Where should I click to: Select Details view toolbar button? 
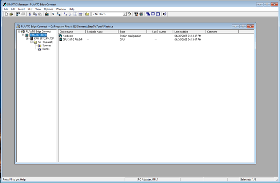click(x=81, y=14)
